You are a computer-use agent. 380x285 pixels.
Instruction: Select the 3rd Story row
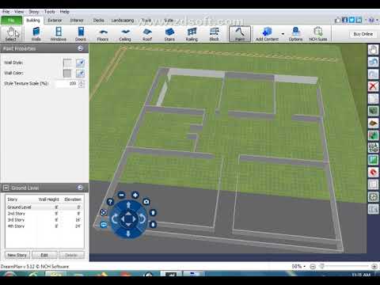pyautogui.click(x=44, y=220)
